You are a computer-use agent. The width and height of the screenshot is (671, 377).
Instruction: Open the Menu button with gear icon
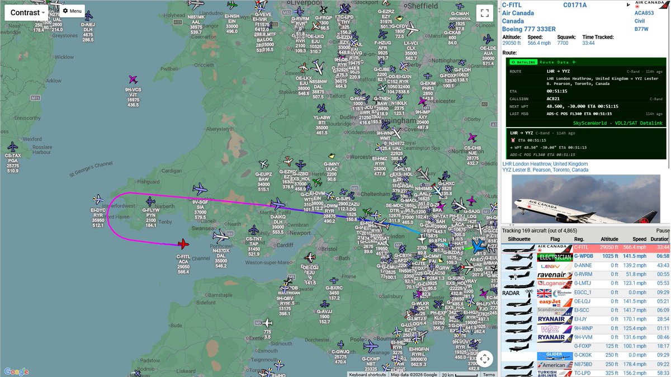pos(72,11)
